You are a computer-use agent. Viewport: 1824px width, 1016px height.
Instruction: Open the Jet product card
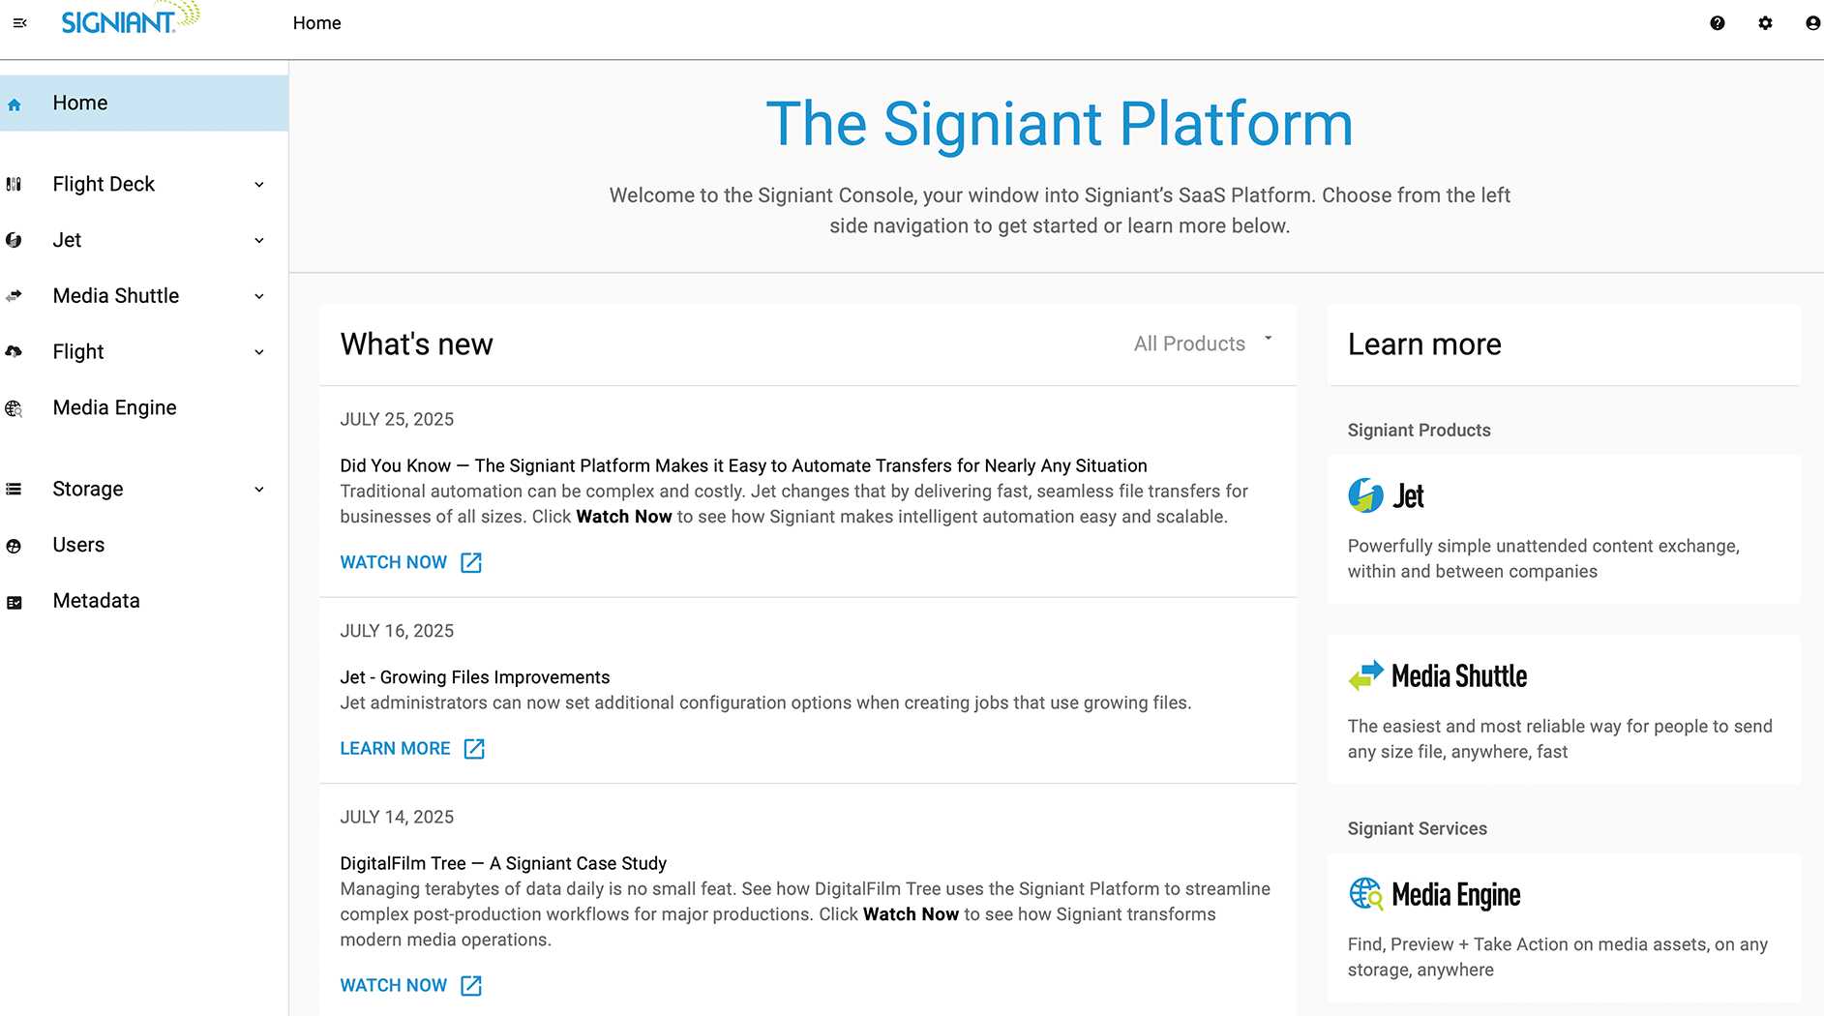[x=1563, y=529]
